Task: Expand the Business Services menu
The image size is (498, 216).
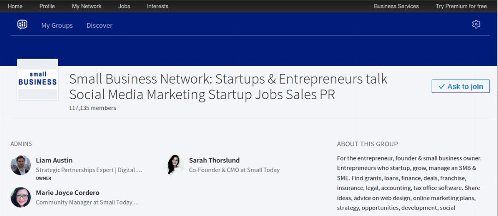Action: point(396,6)
